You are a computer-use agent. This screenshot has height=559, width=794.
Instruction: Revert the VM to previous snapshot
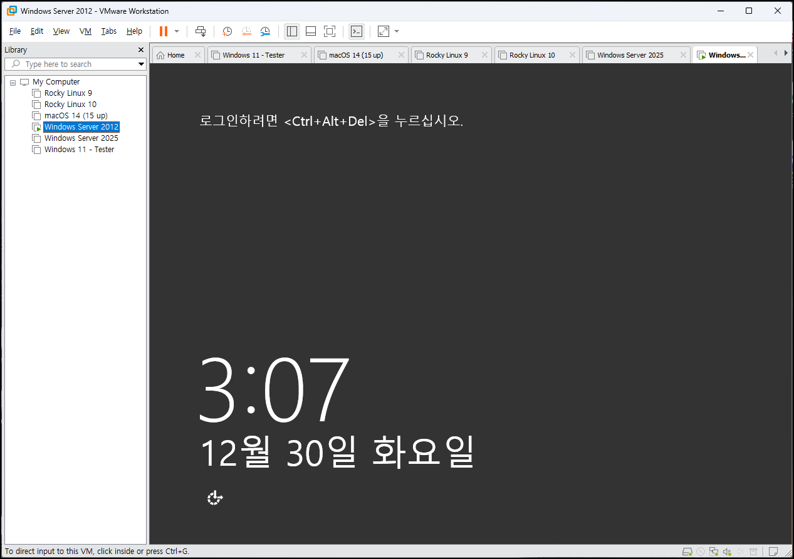(x=246, y=31)
